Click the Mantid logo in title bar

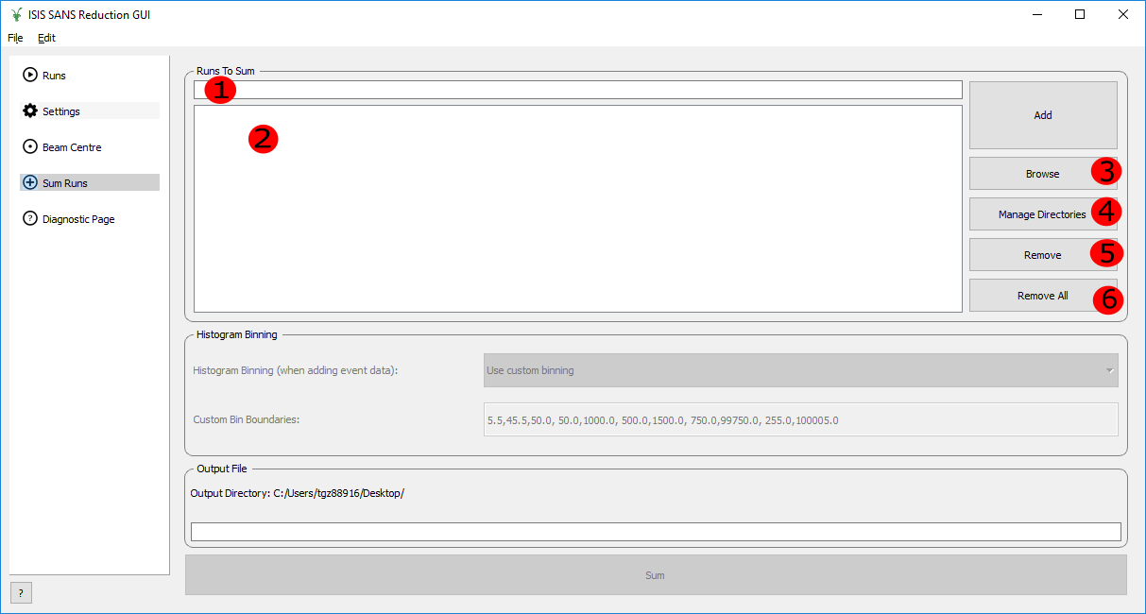click(x=16, y=15)
